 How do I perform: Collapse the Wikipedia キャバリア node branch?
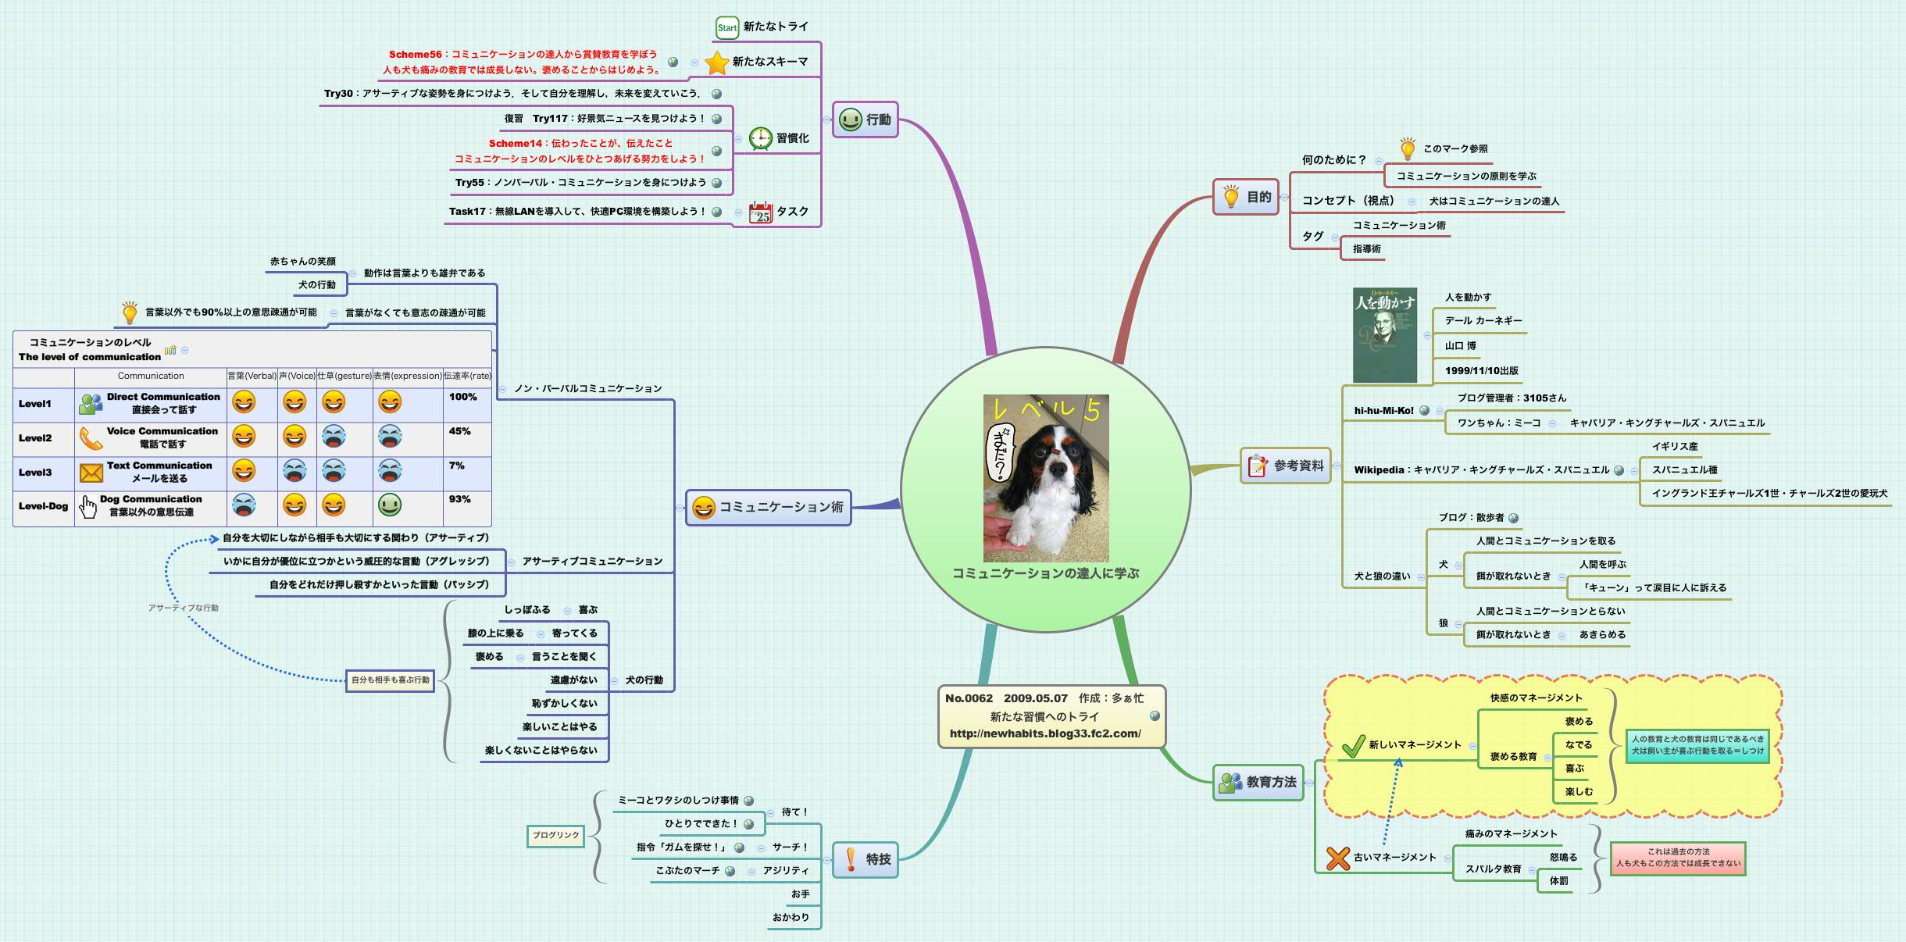1634,471
